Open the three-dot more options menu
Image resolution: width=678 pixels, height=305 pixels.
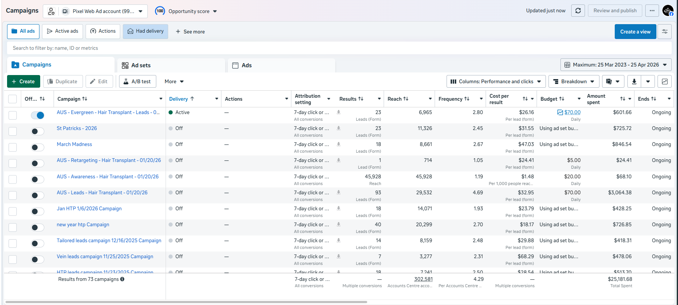point(652,11)
